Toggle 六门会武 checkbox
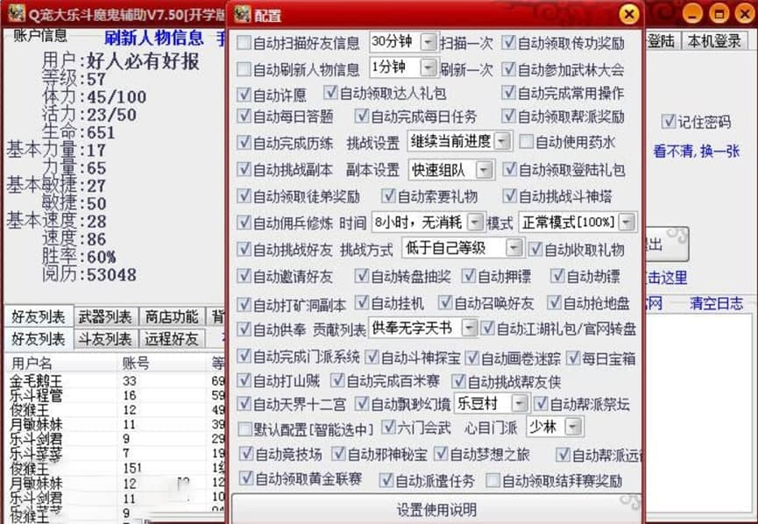758x524 pixels. click(388, 428)
